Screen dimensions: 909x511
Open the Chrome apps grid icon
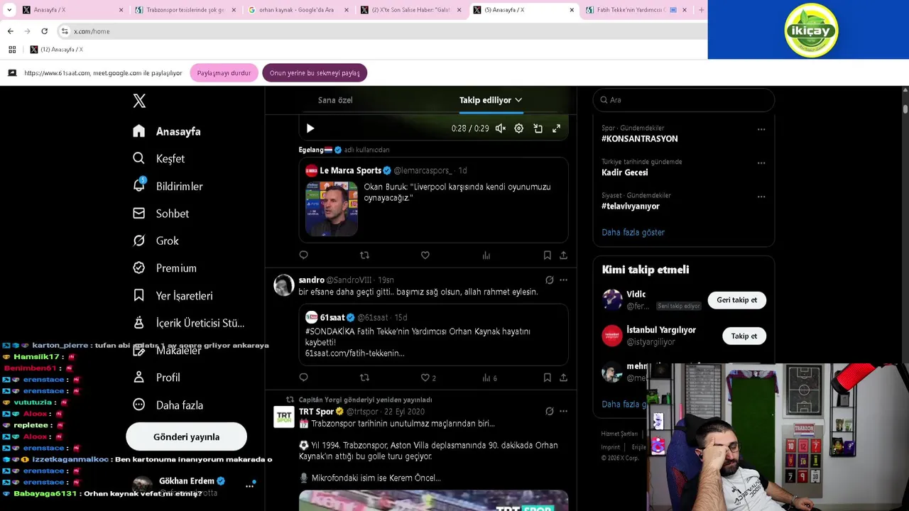coord(12,50)
